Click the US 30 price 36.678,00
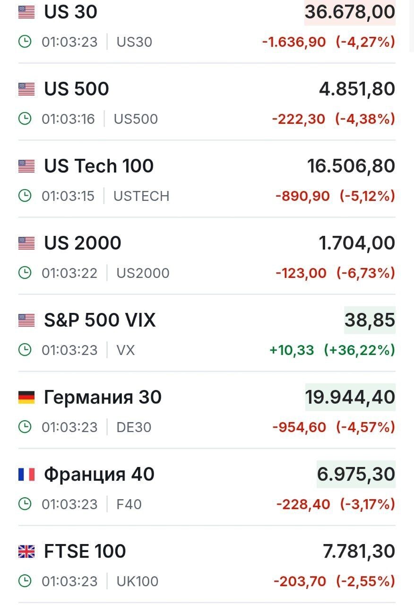Screen dimensions: 414x605 (x=350, y=12)
